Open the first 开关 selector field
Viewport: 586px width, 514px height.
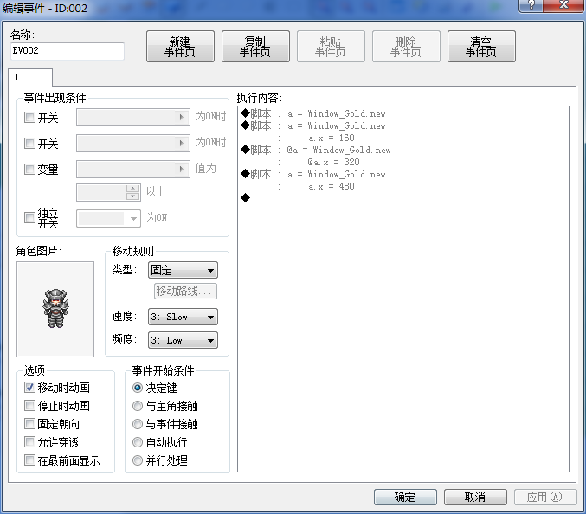pyautogui.click(x=133, y=118)
